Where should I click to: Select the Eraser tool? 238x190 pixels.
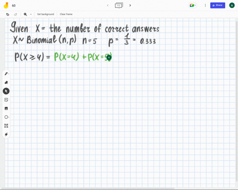click(x=6, y=83)
